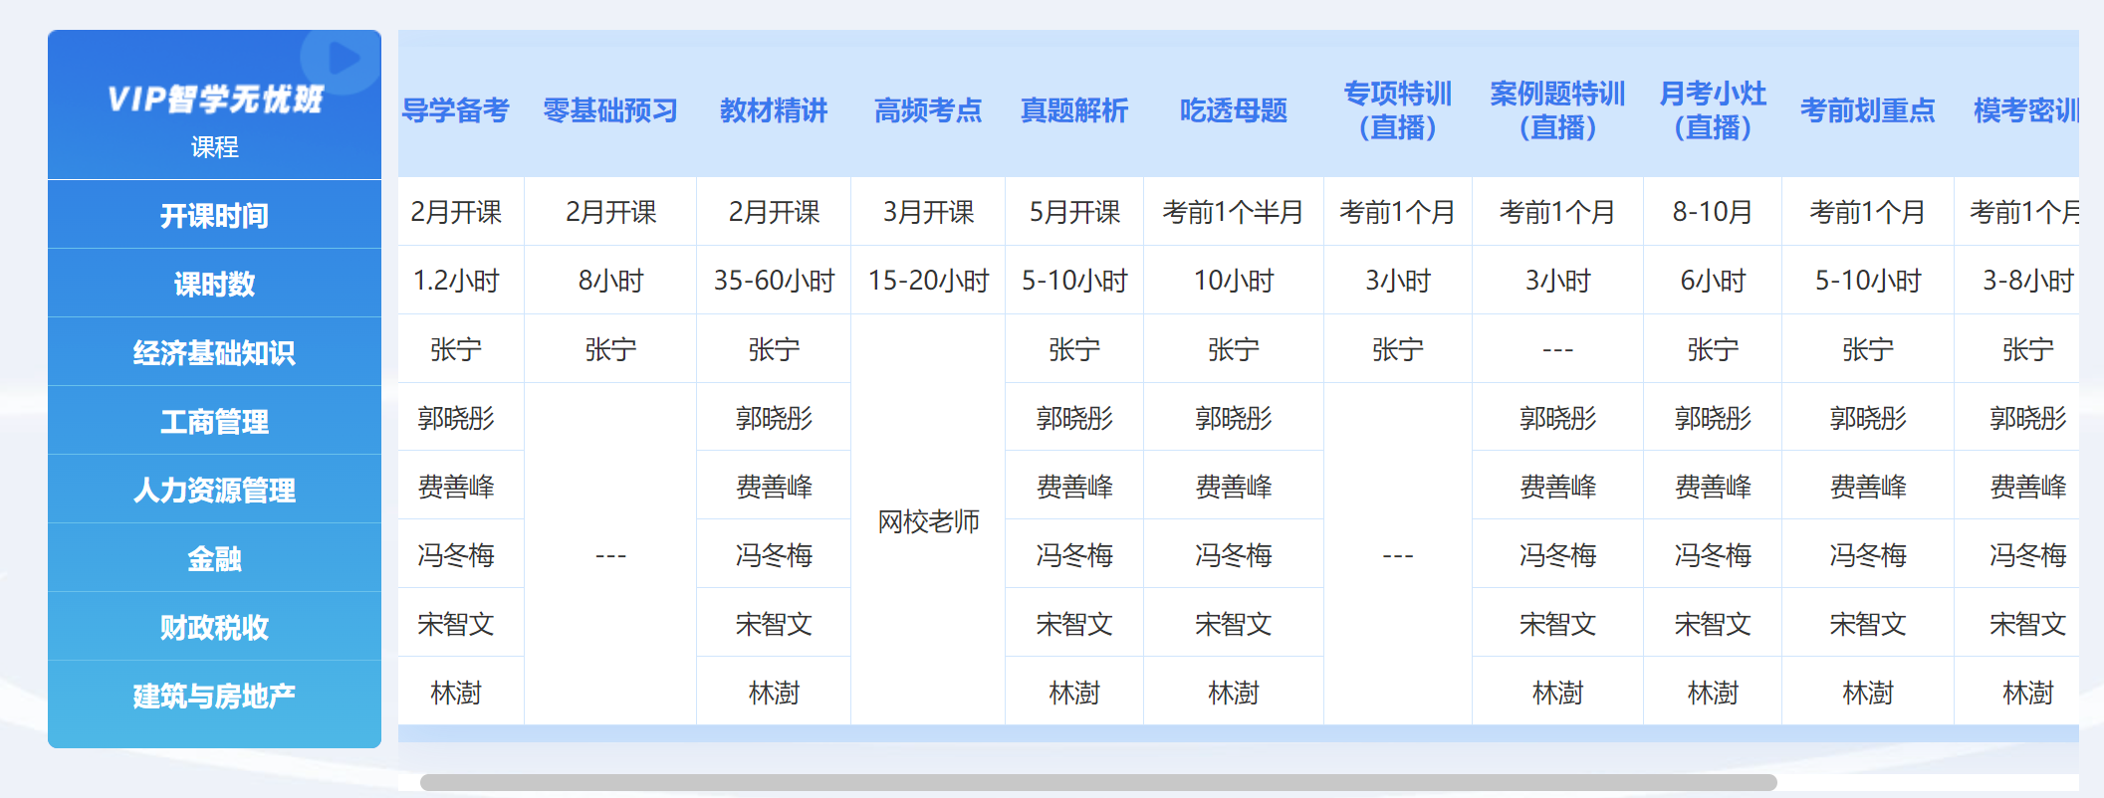Click the 考前1个半月 cell
This screenshot has height=798, width=2104.
pyautogui.click(x=1234, y=212)
